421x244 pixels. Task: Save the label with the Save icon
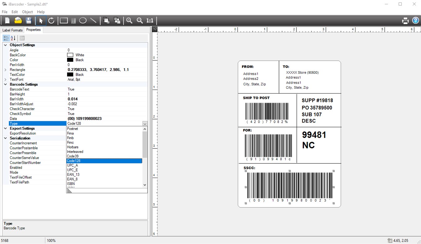coord(29,20)
